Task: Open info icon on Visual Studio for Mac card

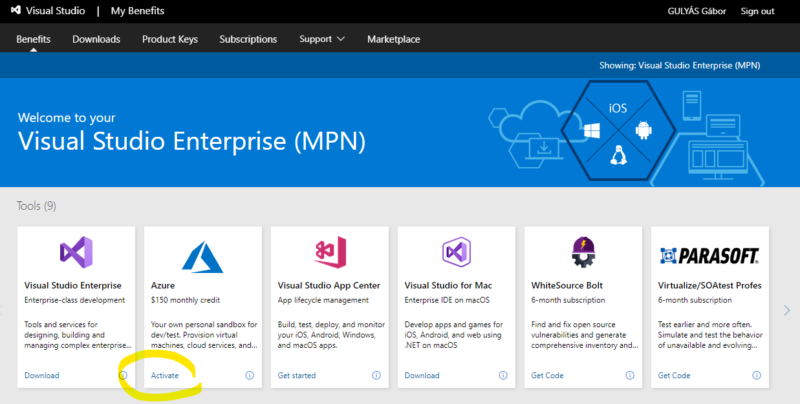Action: [503, 375]
